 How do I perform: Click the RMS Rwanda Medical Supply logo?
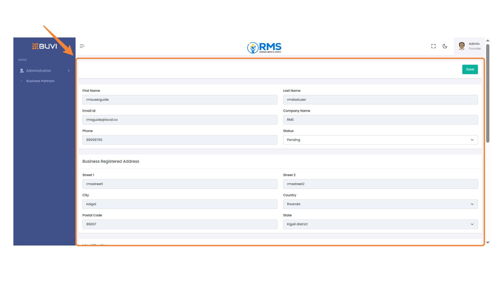click(264, 48)
